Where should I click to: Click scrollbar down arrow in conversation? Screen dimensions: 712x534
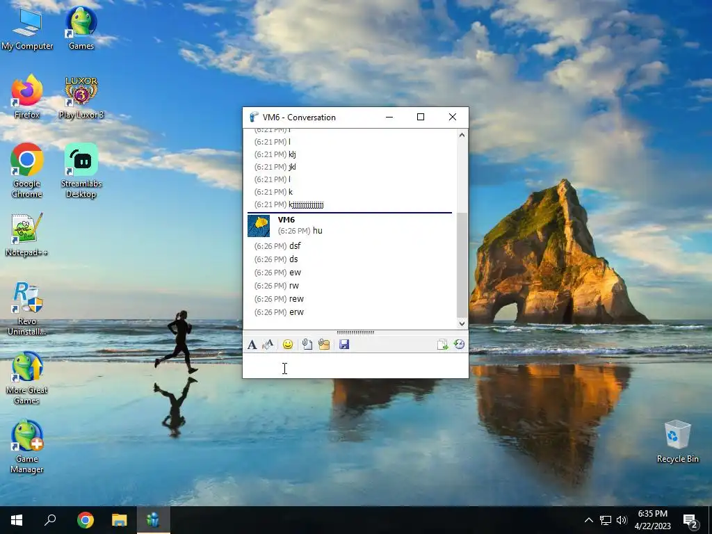click(x=462, y=323)
